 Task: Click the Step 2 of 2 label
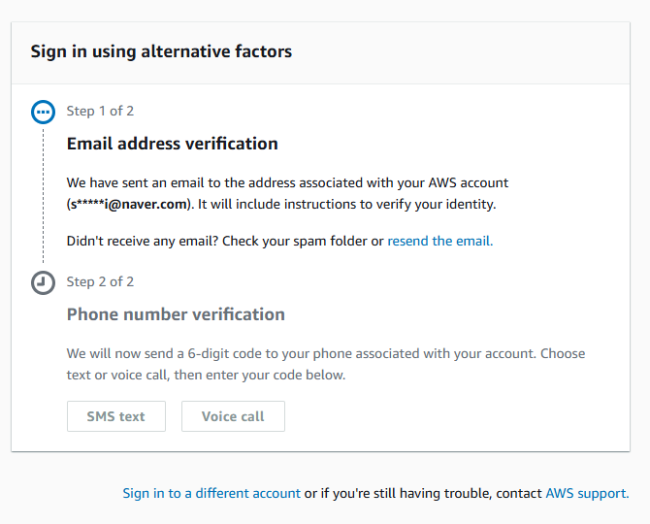[100, 282]
